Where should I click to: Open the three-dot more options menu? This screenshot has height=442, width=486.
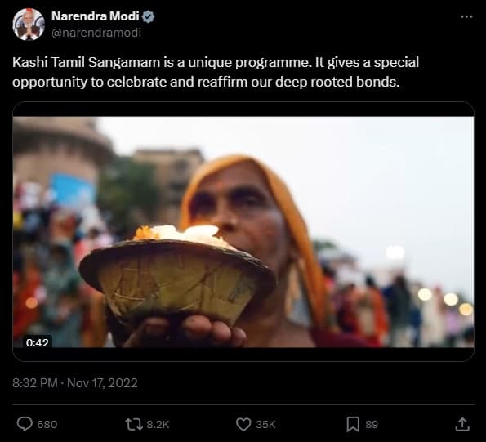click(x=466, y=16)
